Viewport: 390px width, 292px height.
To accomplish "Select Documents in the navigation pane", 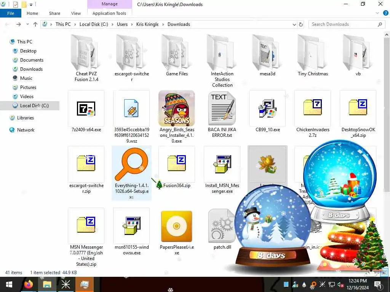I will pyautogui.click(x=32, y=60).
